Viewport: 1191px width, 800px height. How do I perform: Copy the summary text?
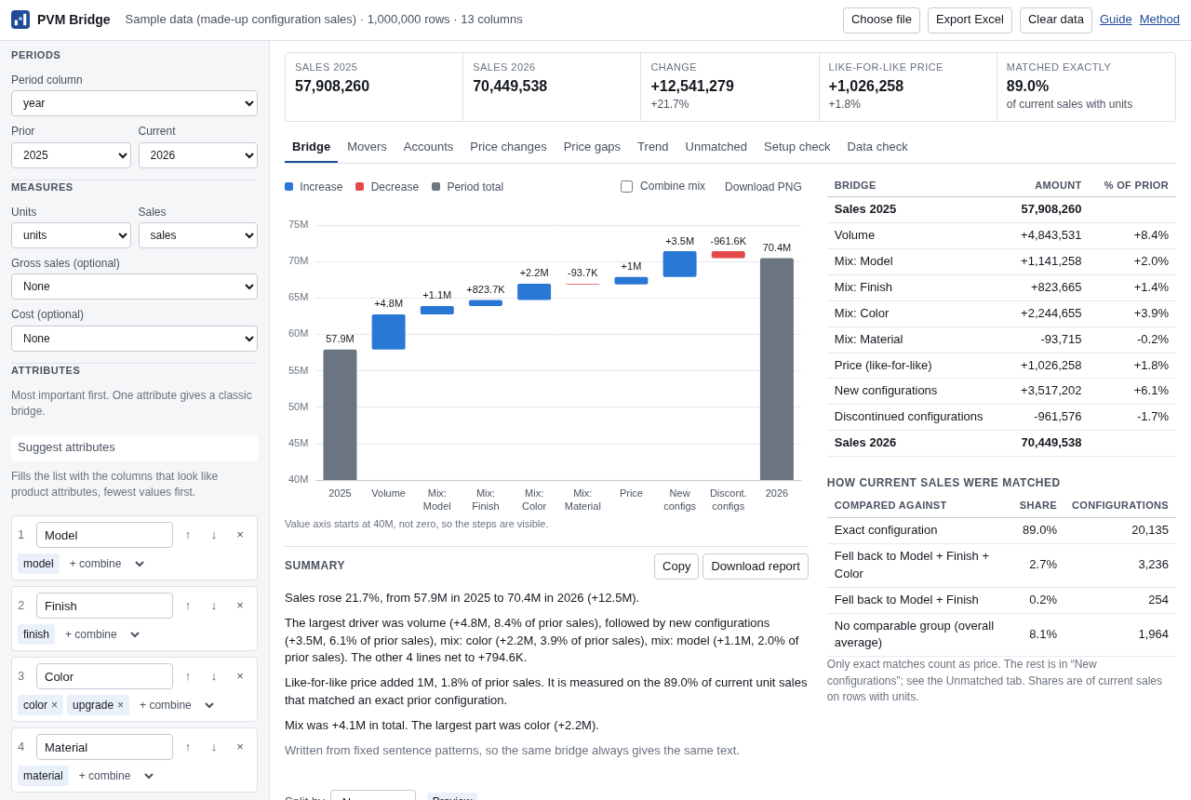coord(676,567)
